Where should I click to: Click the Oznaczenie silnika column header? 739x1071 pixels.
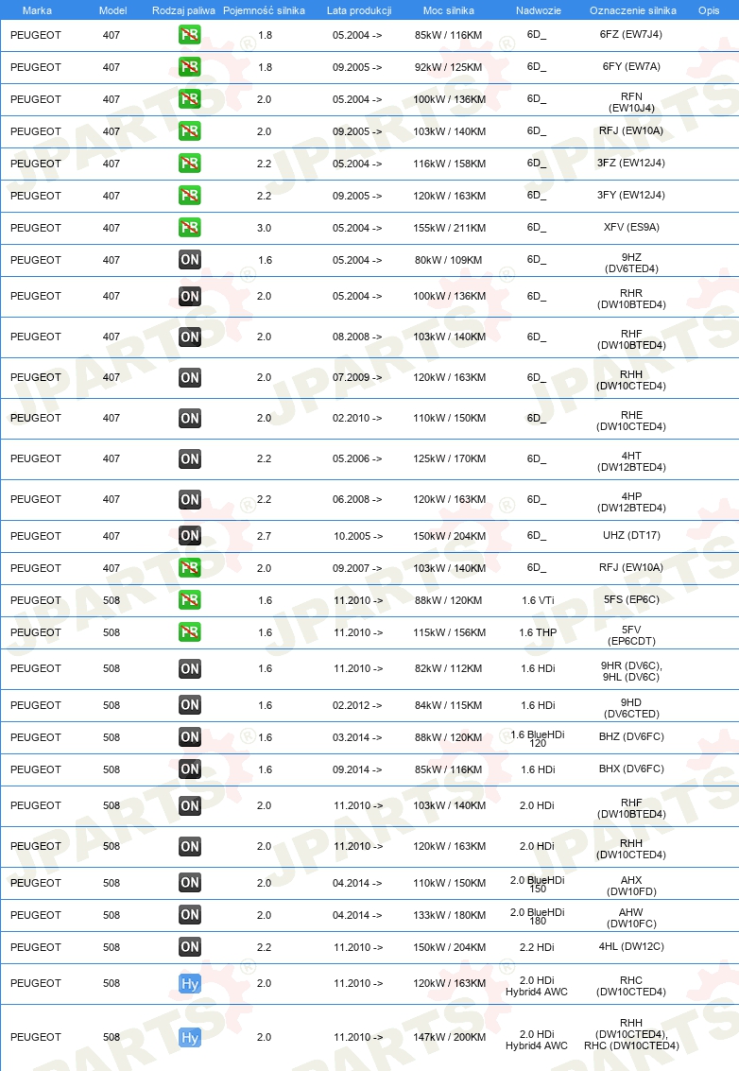click(633, 10)
